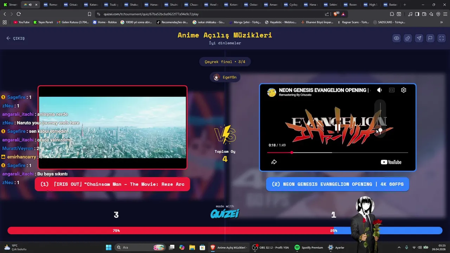Open the YouTube bookmark
Screen dimensions: 450x253
click(x=21, y=22)
